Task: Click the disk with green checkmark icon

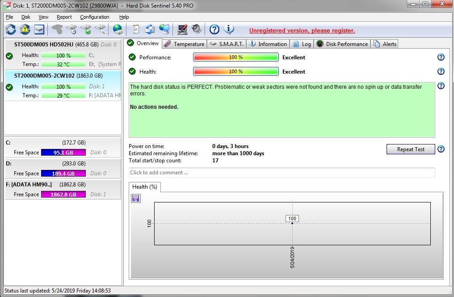Action: pyautogui.click(x=86, y=29)
